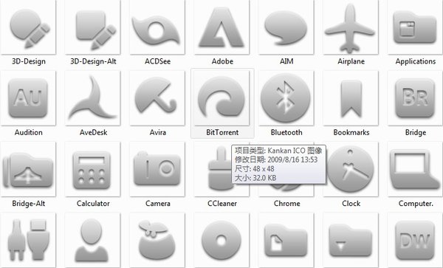Click the 'Bluetooth' file name text
The image size is (443, 268).
pos(286,132)
